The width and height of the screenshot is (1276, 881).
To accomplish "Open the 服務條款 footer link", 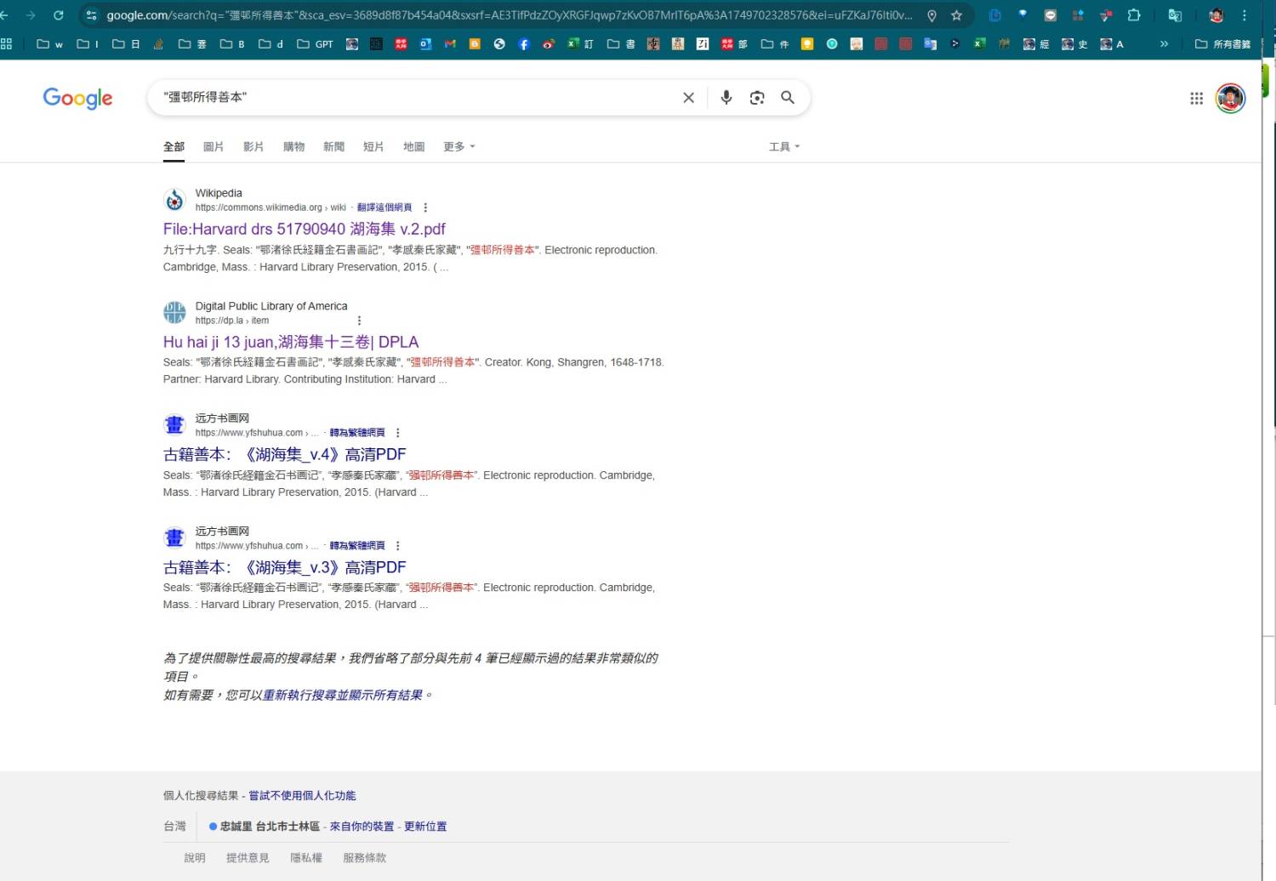I will click(364, 858).
